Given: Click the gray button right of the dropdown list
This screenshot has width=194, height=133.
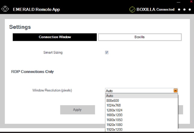Looking at the screenshot, I should (180, 110).
